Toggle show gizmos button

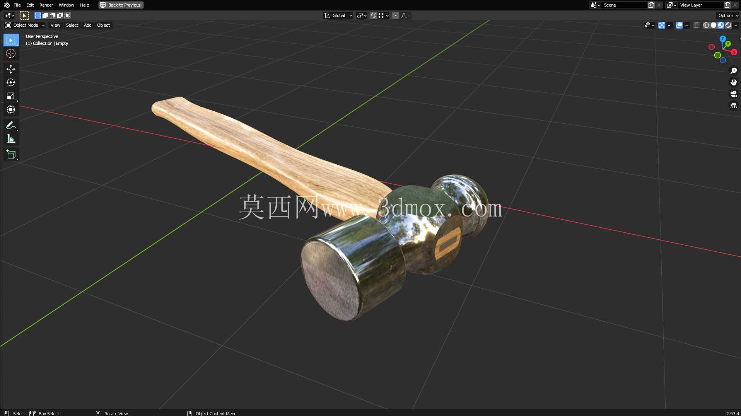pos(662,25)
